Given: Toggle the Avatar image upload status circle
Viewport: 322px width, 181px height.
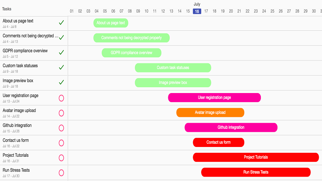Looking at the screenshot, I should point(61,113).
